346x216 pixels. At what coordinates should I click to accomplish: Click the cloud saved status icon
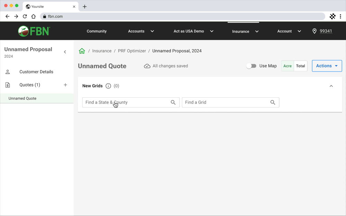(147, 66)
